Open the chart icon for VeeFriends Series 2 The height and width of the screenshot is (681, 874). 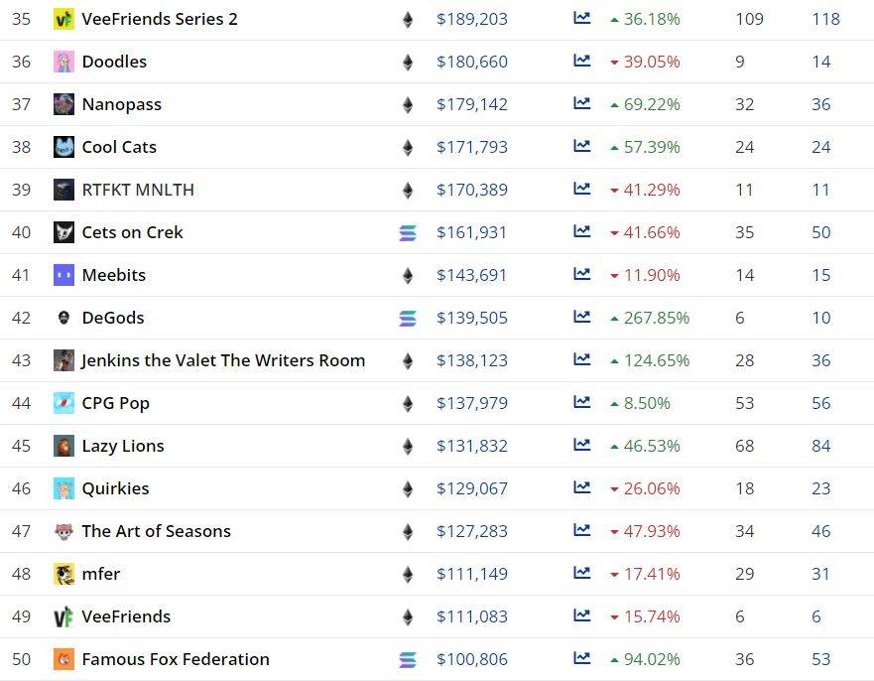pos(581,19)
